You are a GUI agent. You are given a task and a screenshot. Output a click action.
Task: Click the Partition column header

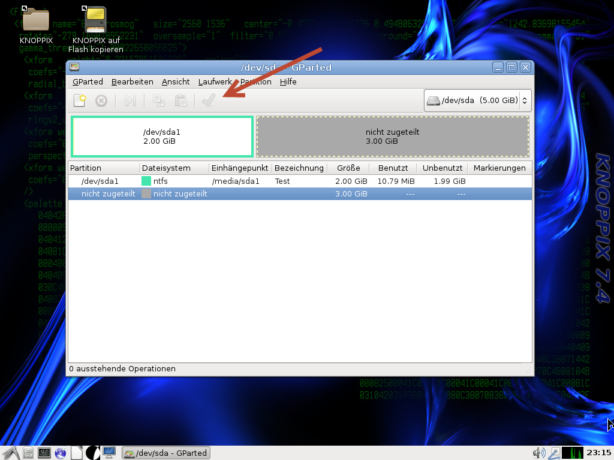(104, 168)
